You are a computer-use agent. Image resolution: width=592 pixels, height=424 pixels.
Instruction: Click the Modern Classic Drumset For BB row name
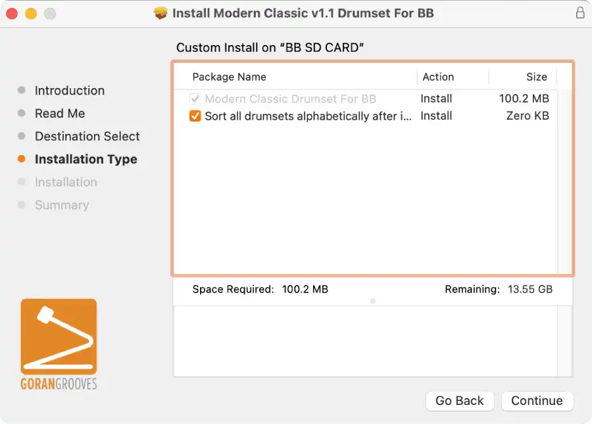[x=290, y=99]
